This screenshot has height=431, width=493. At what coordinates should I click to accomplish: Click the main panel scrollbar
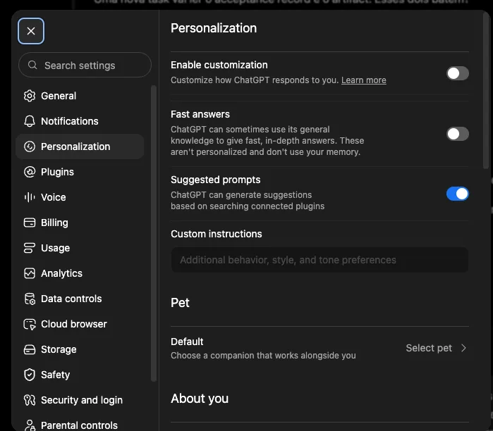click(x=487, y=91)
